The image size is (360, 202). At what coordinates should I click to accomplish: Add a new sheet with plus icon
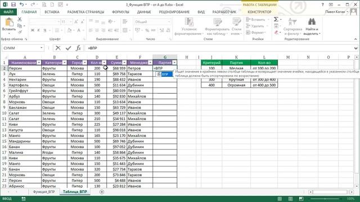pos(102,192)
